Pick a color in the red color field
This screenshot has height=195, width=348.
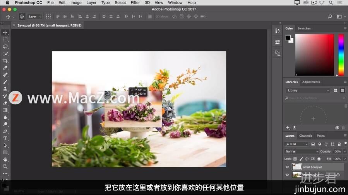[x=314, y=55]
